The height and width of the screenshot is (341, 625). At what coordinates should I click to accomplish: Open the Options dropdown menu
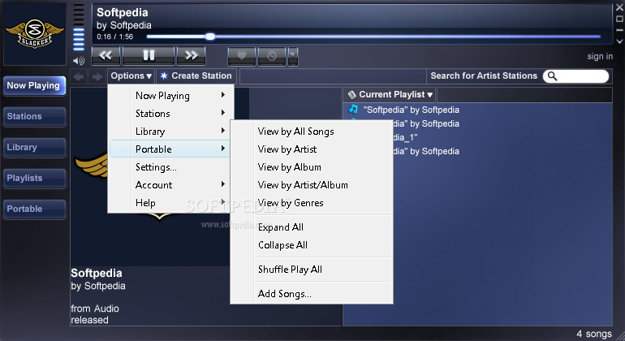pos(131,76)
